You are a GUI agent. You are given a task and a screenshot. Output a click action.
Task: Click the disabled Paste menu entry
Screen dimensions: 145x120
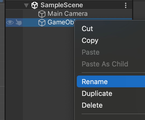[90, 52]
